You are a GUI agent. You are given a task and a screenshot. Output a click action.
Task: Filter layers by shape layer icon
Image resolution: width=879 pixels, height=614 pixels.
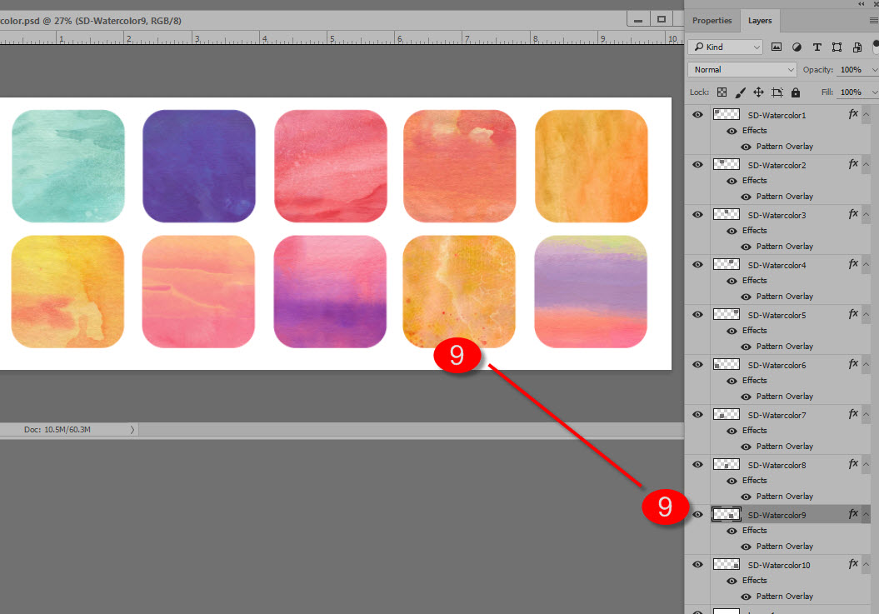click(837, 47)
